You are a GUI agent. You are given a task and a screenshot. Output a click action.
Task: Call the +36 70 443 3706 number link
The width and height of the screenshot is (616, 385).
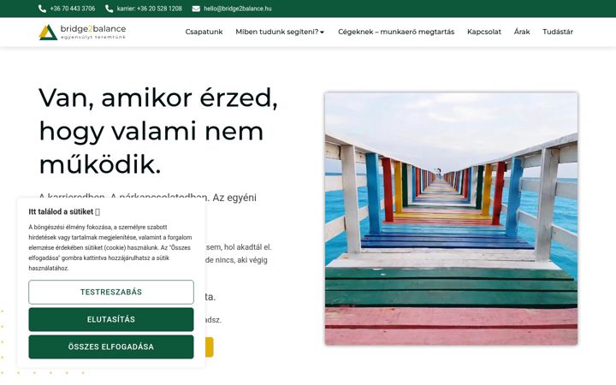coord(73,9)
